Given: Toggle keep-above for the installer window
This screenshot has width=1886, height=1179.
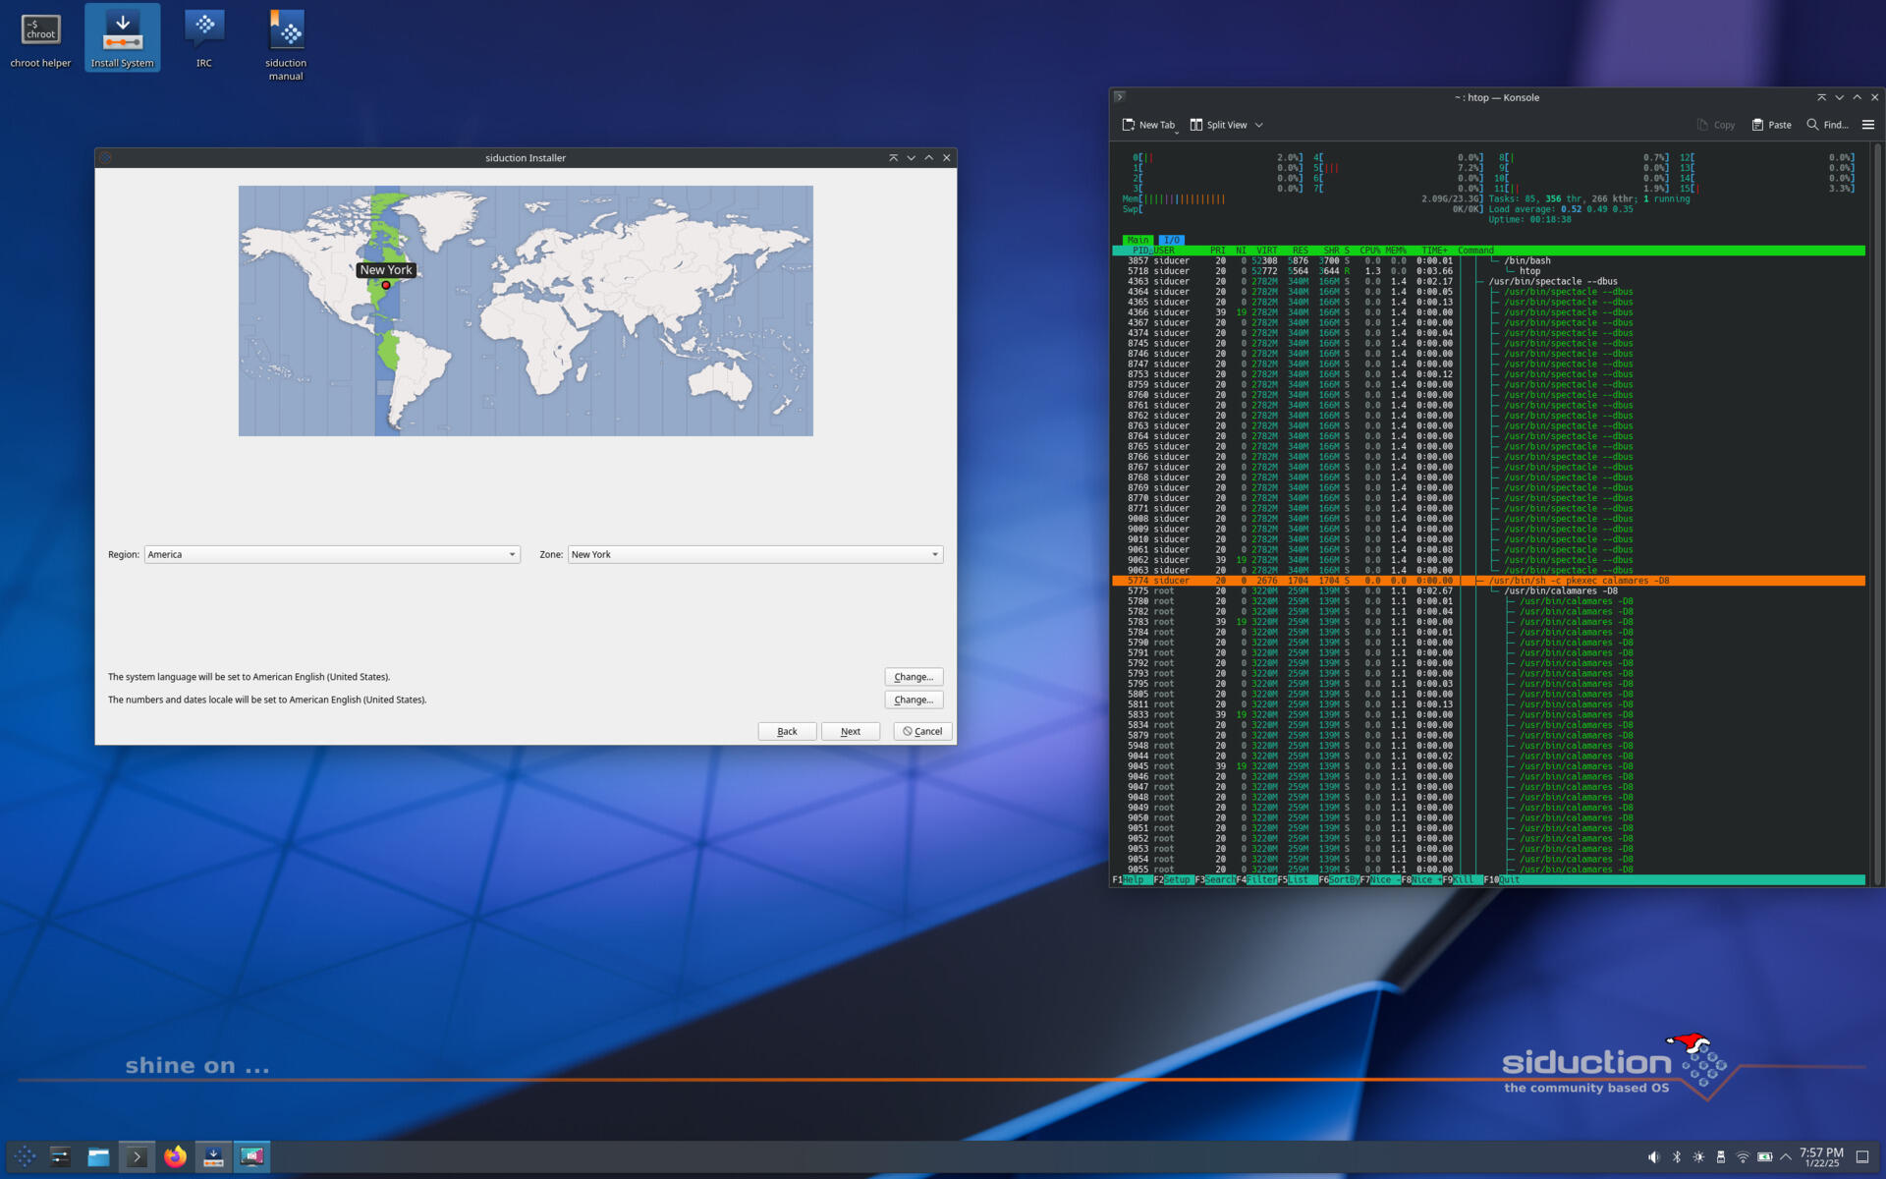Looking at the screenshot, I should click(893, 157).
